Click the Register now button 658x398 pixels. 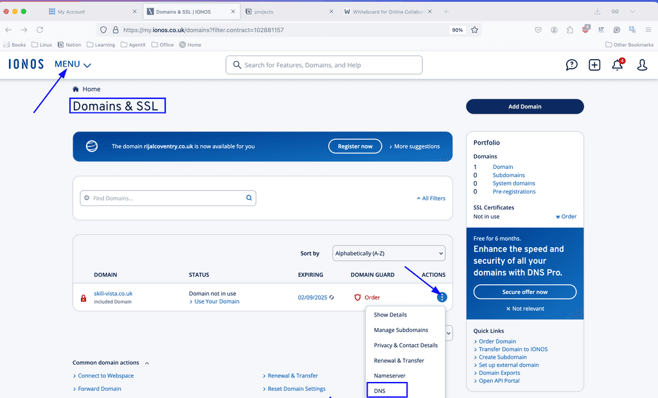click(355, 146)
